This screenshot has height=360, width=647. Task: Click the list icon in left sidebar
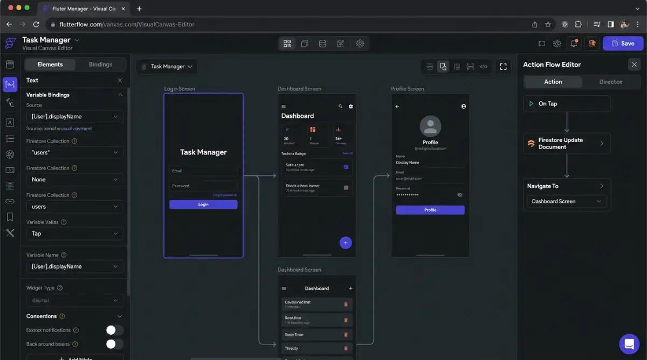[10, 139]
